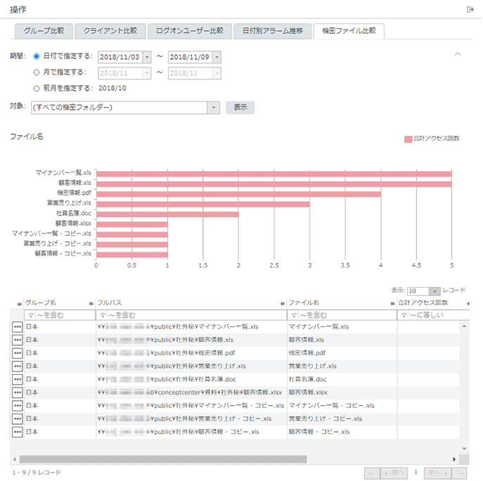Switch to グループ比較 tab
The width and height of the screenshot is (483, 481).
44,31
